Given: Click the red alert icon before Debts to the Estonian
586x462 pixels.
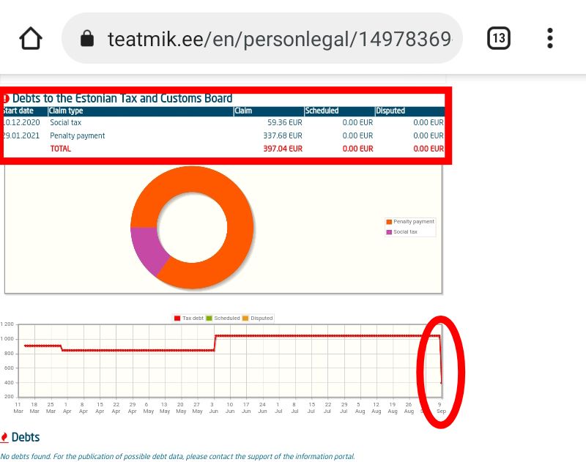Looking at the screenshot, I should click(5, 99).
